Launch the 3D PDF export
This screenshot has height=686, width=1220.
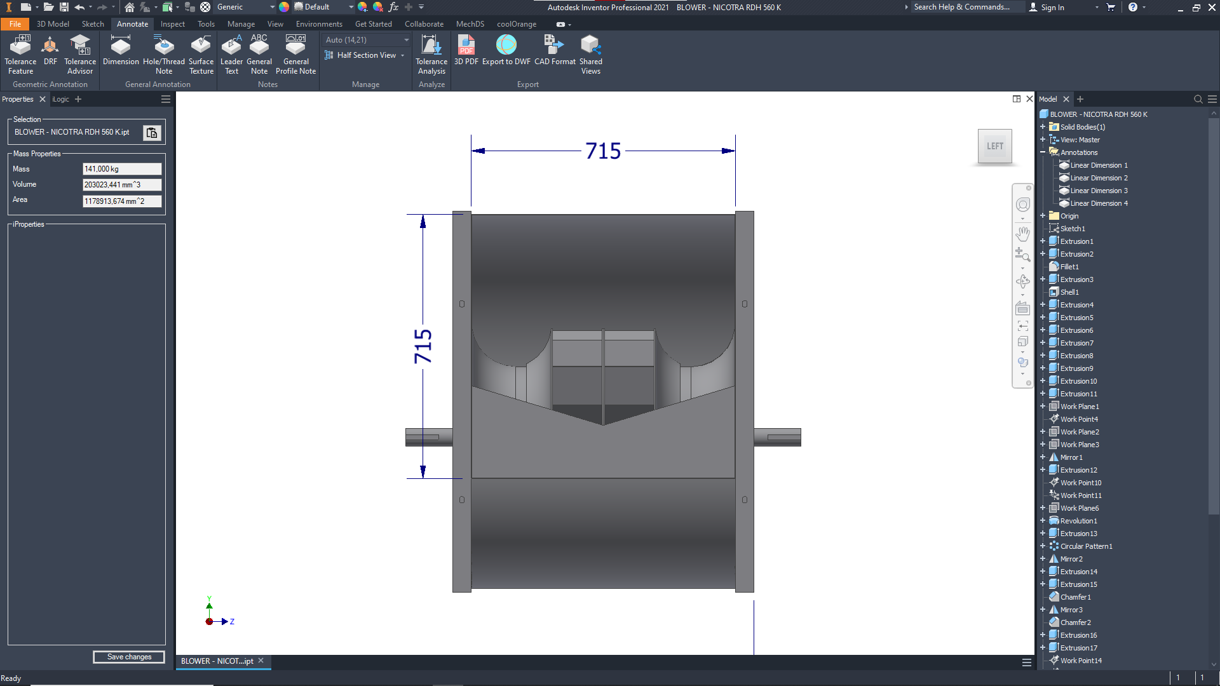coord(466,50)
